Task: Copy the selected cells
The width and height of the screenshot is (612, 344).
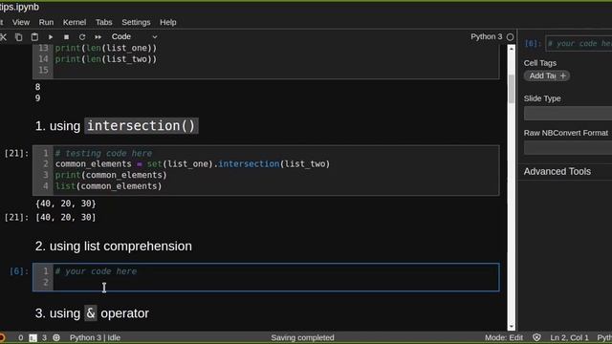Action: pyautogui.click(x=18, y=37)
